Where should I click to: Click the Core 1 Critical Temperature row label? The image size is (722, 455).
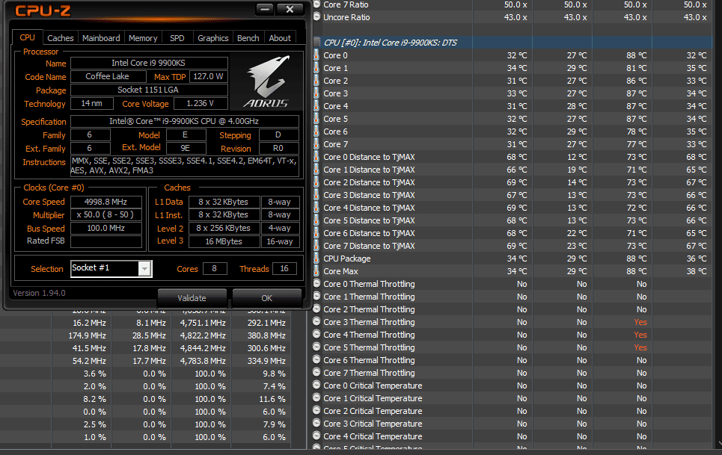point(373,398)
